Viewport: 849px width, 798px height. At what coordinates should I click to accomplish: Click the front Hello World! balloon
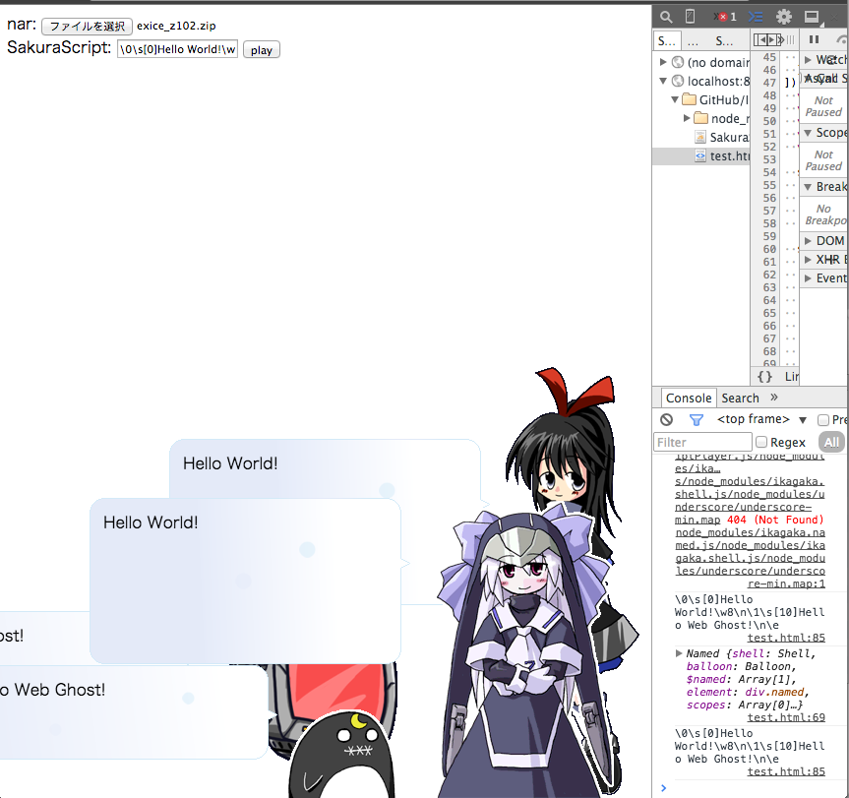tap(245, 581)
